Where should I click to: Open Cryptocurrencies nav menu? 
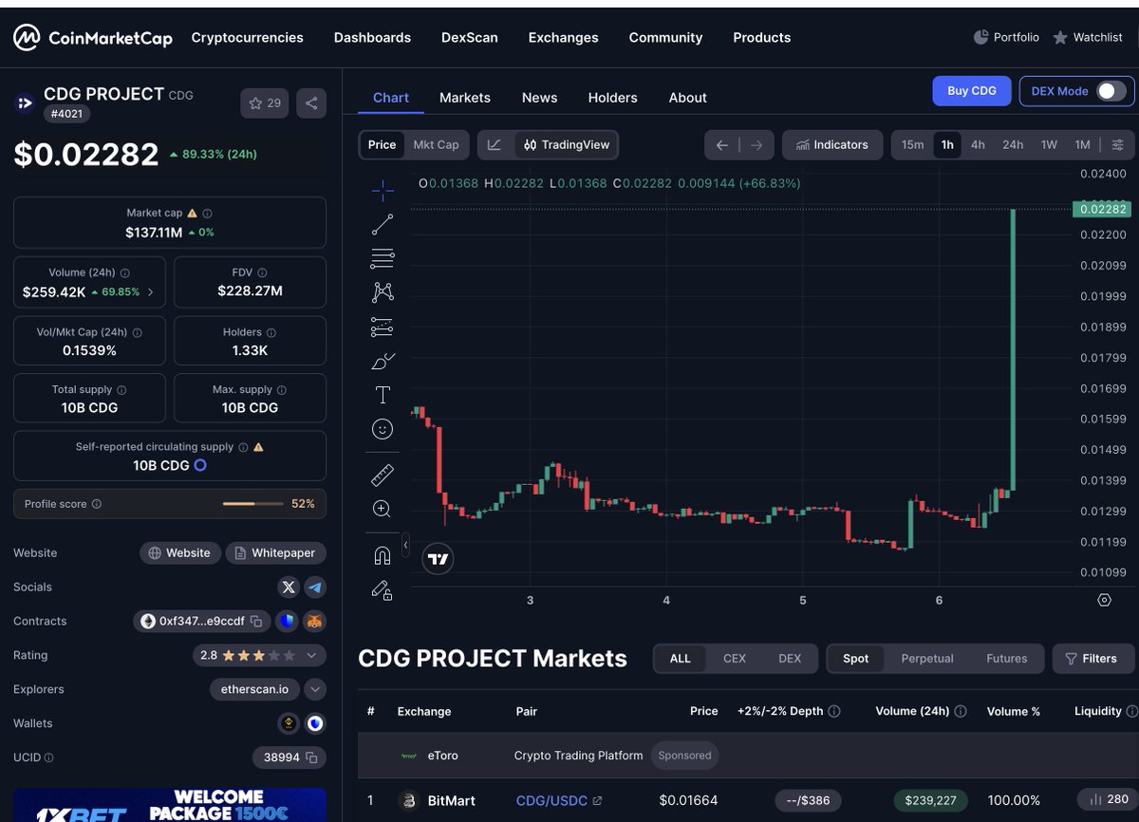click(x=248, y=38)
